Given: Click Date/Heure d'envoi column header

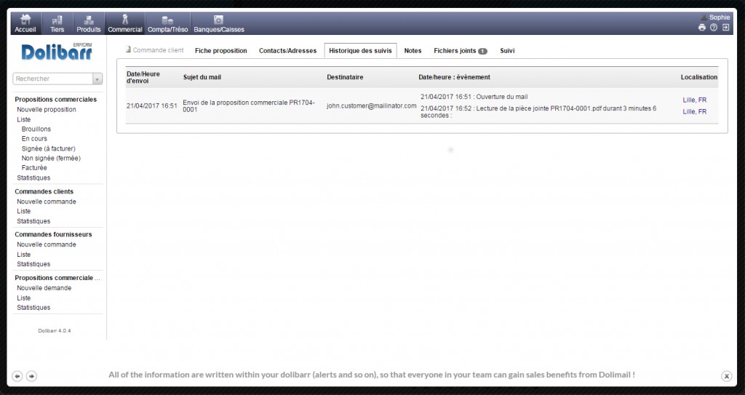Looking at the screenshot, I should tap(143, 78).
